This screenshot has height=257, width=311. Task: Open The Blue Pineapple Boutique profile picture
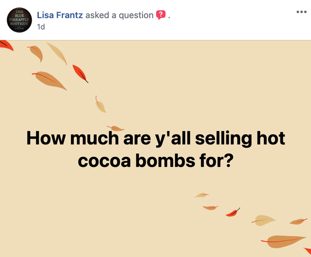(19, 20)
